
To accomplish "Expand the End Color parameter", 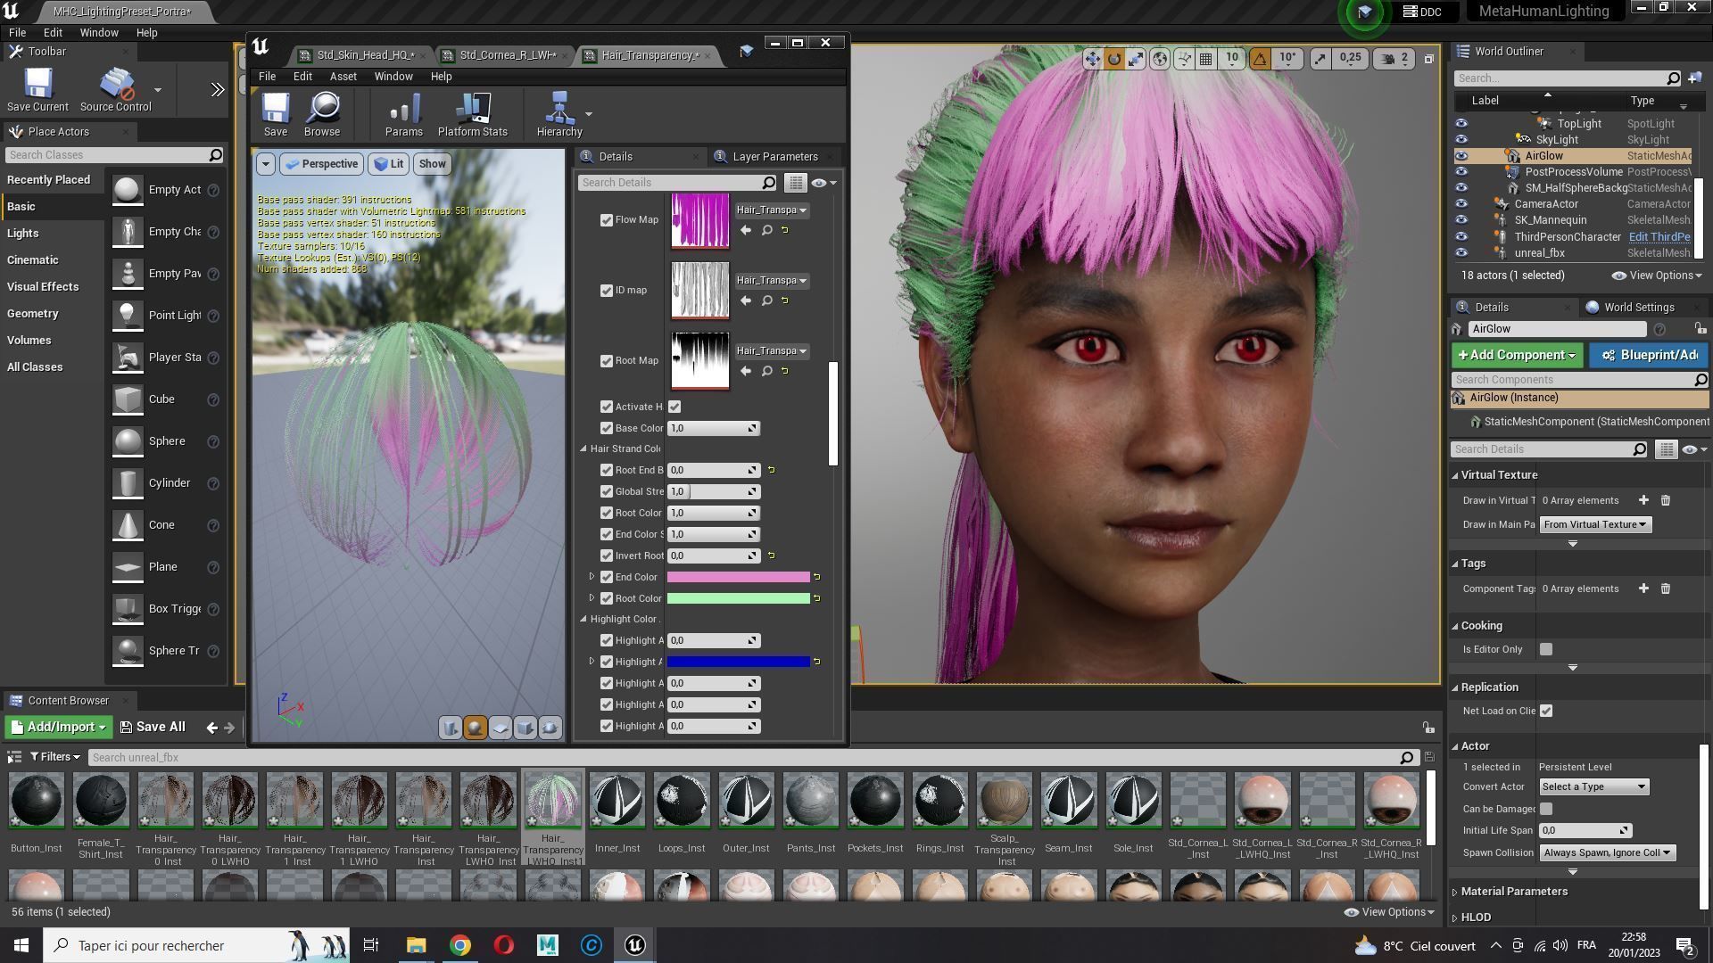I will [592, 577].
